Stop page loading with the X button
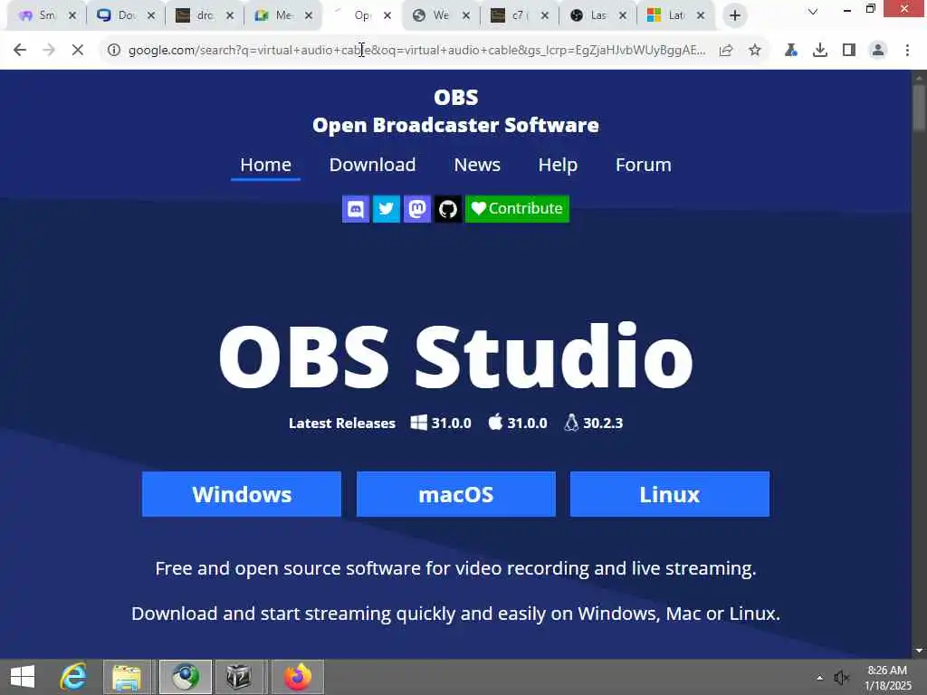This screenshot has width=927, height=695. coord(78,51)
